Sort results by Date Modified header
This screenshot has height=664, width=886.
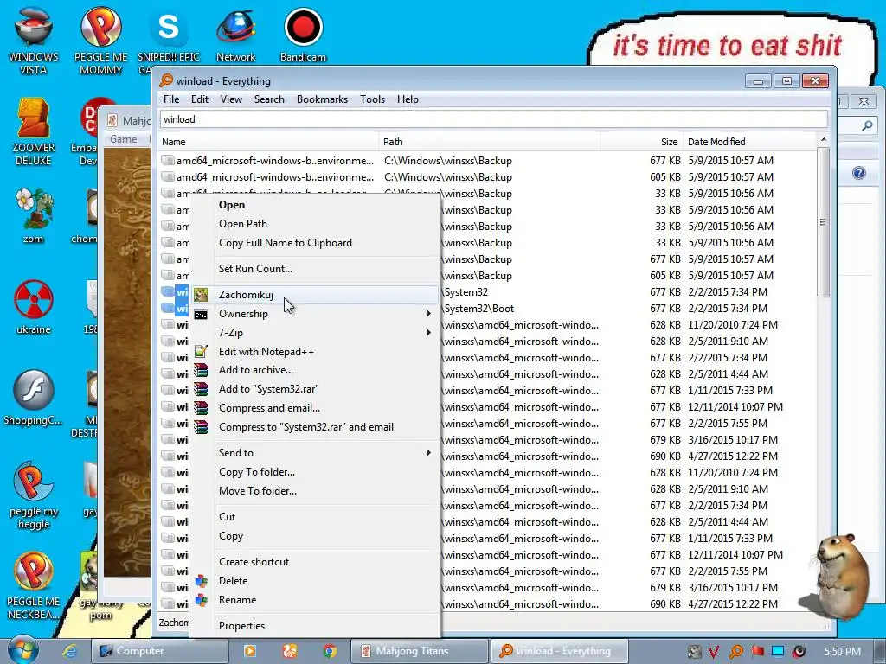click(749, 142)
